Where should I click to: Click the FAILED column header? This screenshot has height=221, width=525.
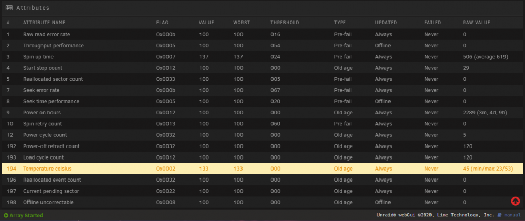433,23
